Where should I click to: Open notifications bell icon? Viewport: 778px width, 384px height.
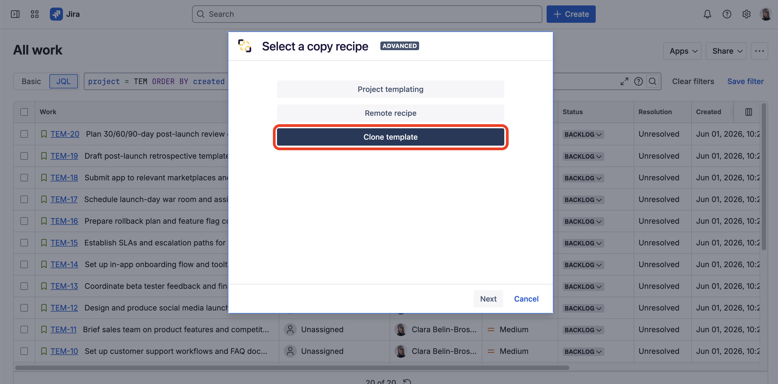[707, 14]
